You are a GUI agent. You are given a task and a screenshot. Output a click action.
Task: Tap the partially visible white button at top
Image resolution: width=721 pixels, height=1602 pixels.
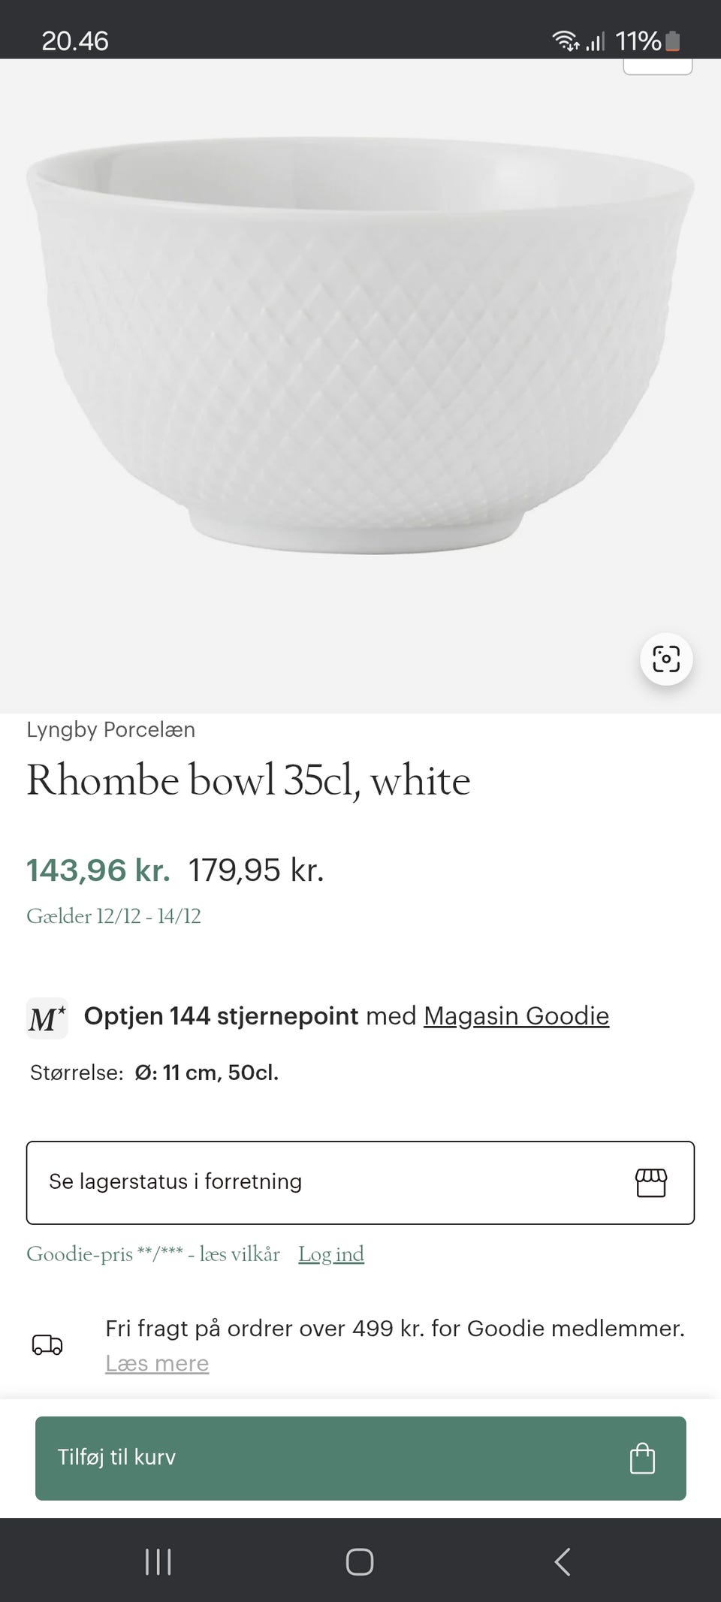click(657, 66)
